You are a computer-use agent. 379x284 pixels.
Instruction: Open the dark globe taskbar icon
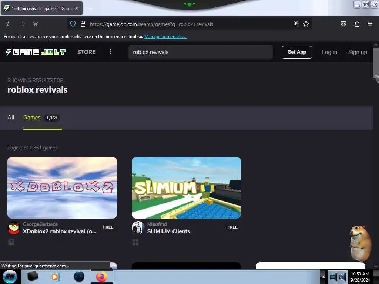click(x=79, y=277)
